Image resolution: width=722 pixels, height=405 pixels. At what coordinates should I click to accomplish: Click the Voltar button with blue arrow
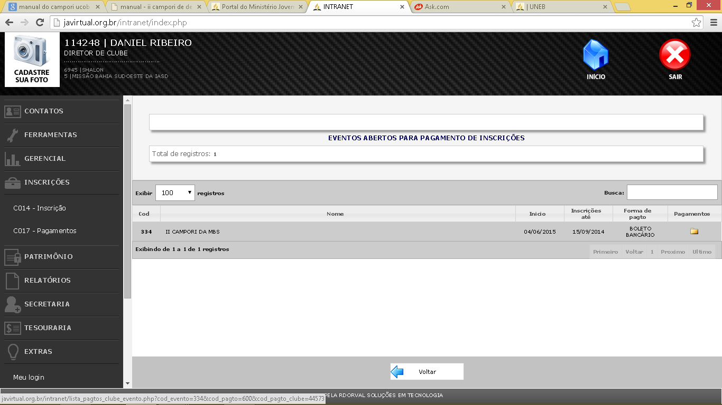(x=427, y=372)
